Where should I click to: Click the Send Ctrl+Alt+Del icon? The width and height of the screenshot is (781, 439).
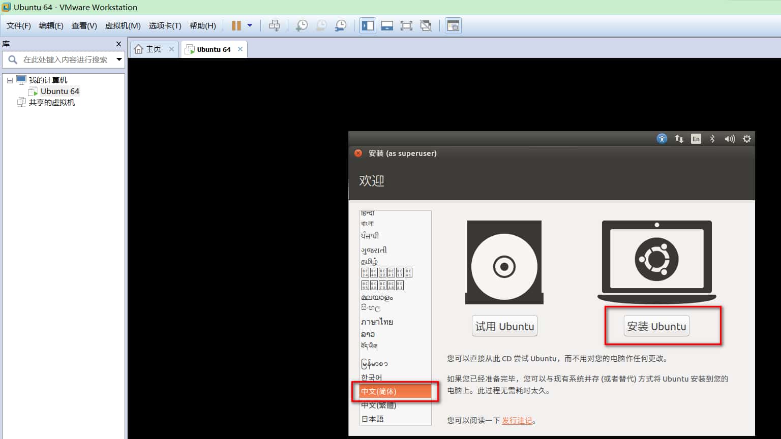[275, 25]
